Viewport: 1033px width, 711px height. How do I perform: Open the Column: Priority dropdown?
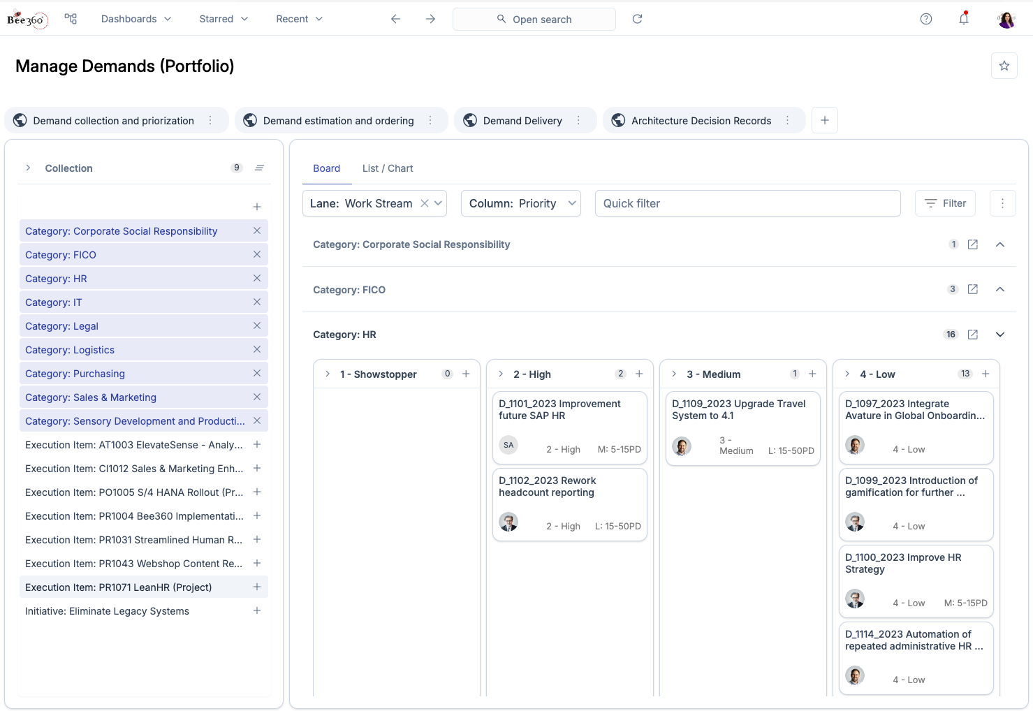pyautogui.click(x=520, y=203)
